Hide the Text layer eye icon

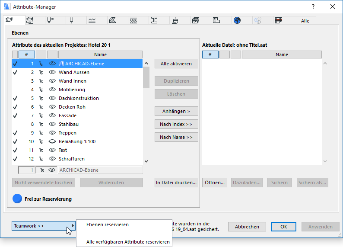pos(52,150)
